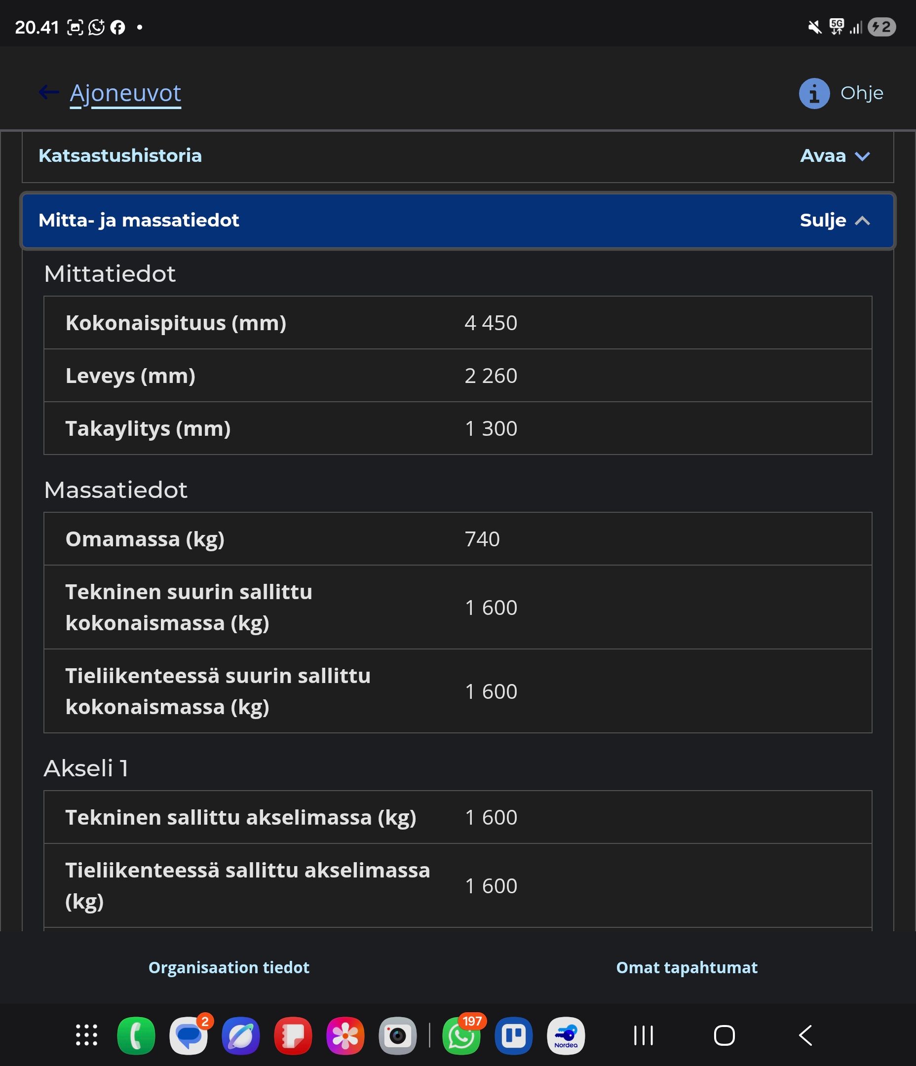This screenshot has width=916, height=1066.
Task: Select the Leveys (mm) value 2 260
Action: [491, 376]
